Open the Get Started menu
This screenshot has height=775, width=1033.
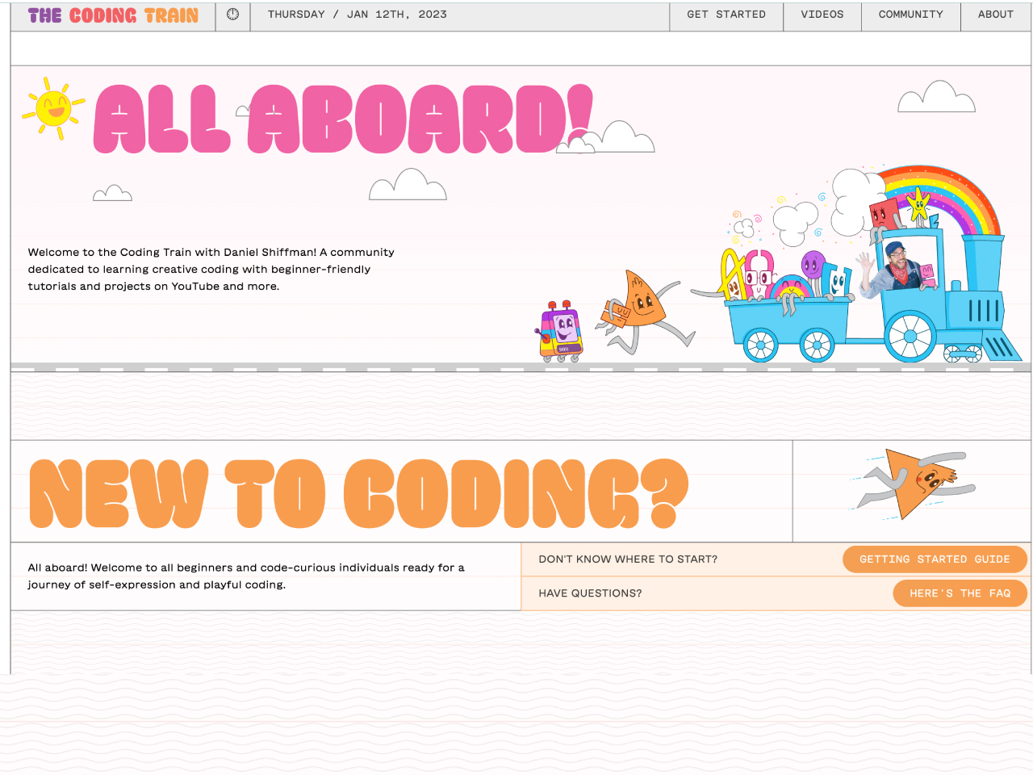(726, 15)
